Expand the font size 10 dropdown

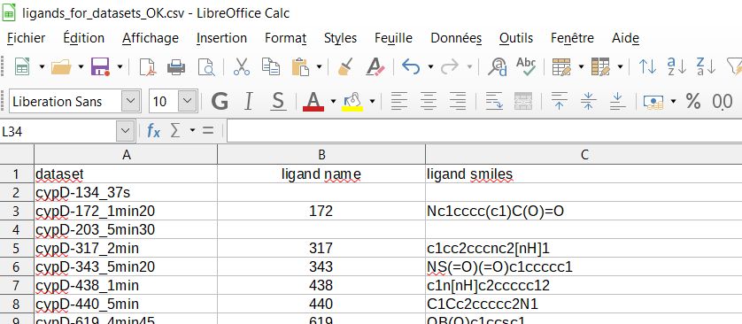(x=188, y=101)
